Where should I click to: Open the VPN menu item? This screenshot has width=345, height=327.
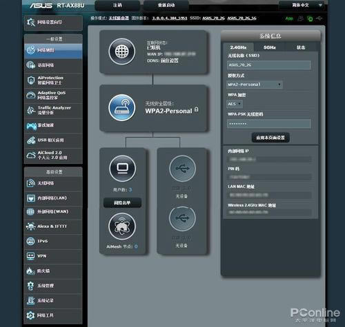click(53, 256)
